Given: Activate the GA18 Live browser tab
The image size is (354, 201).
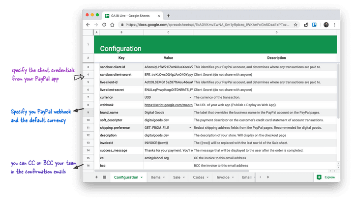Looking at the screenshot, I should [x=133, y=16].
